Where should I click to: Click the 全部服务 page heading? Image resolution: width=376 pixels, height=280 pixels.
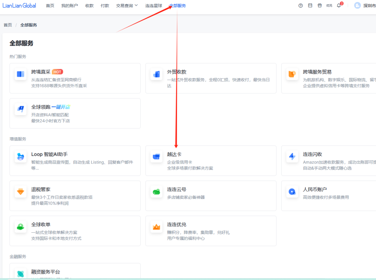[21, 43]
